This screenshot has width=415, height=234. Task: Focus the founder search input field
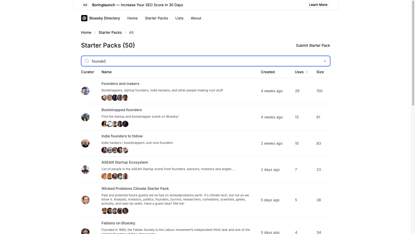click(x=205, y=61)
